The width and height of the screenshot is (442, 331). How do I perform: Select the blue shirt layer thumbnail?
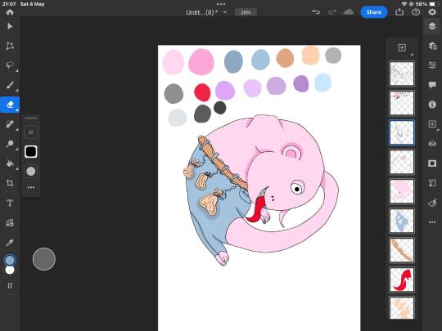[402, 221]
